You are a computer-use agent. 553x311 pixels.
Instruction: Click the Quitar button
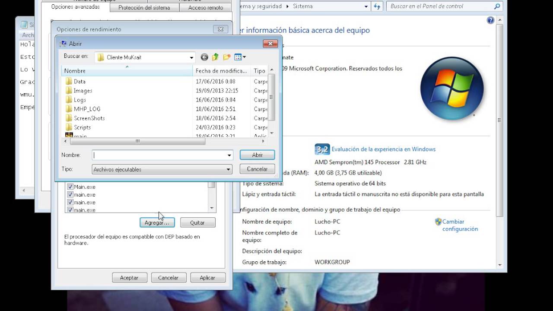(x=197, y=223)
